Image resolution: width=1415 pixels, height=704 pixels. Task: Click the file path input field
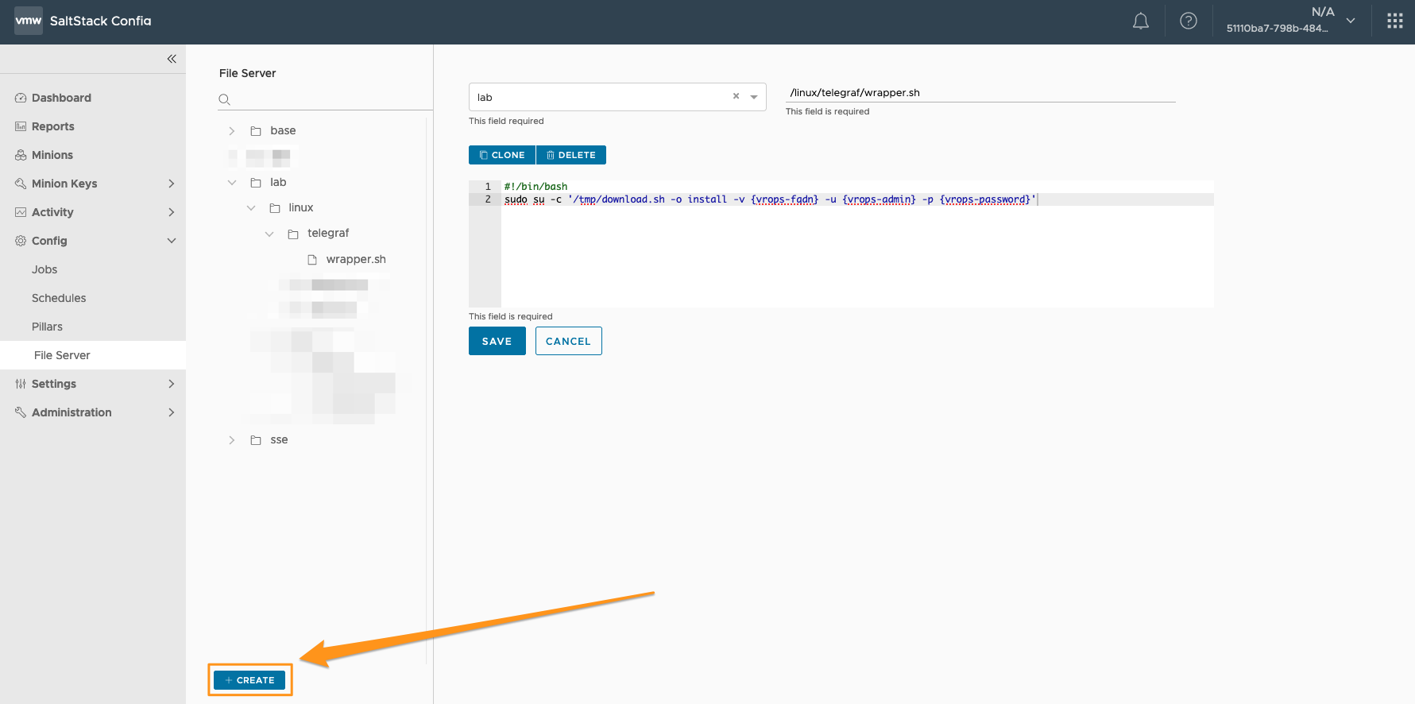(980, 92)
